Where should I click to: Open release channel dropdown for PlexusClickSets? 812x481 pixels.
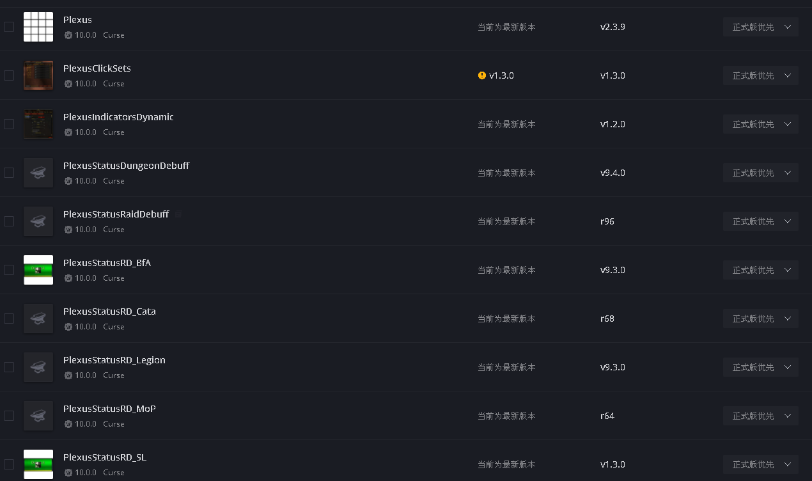click(x=761, y=75)
